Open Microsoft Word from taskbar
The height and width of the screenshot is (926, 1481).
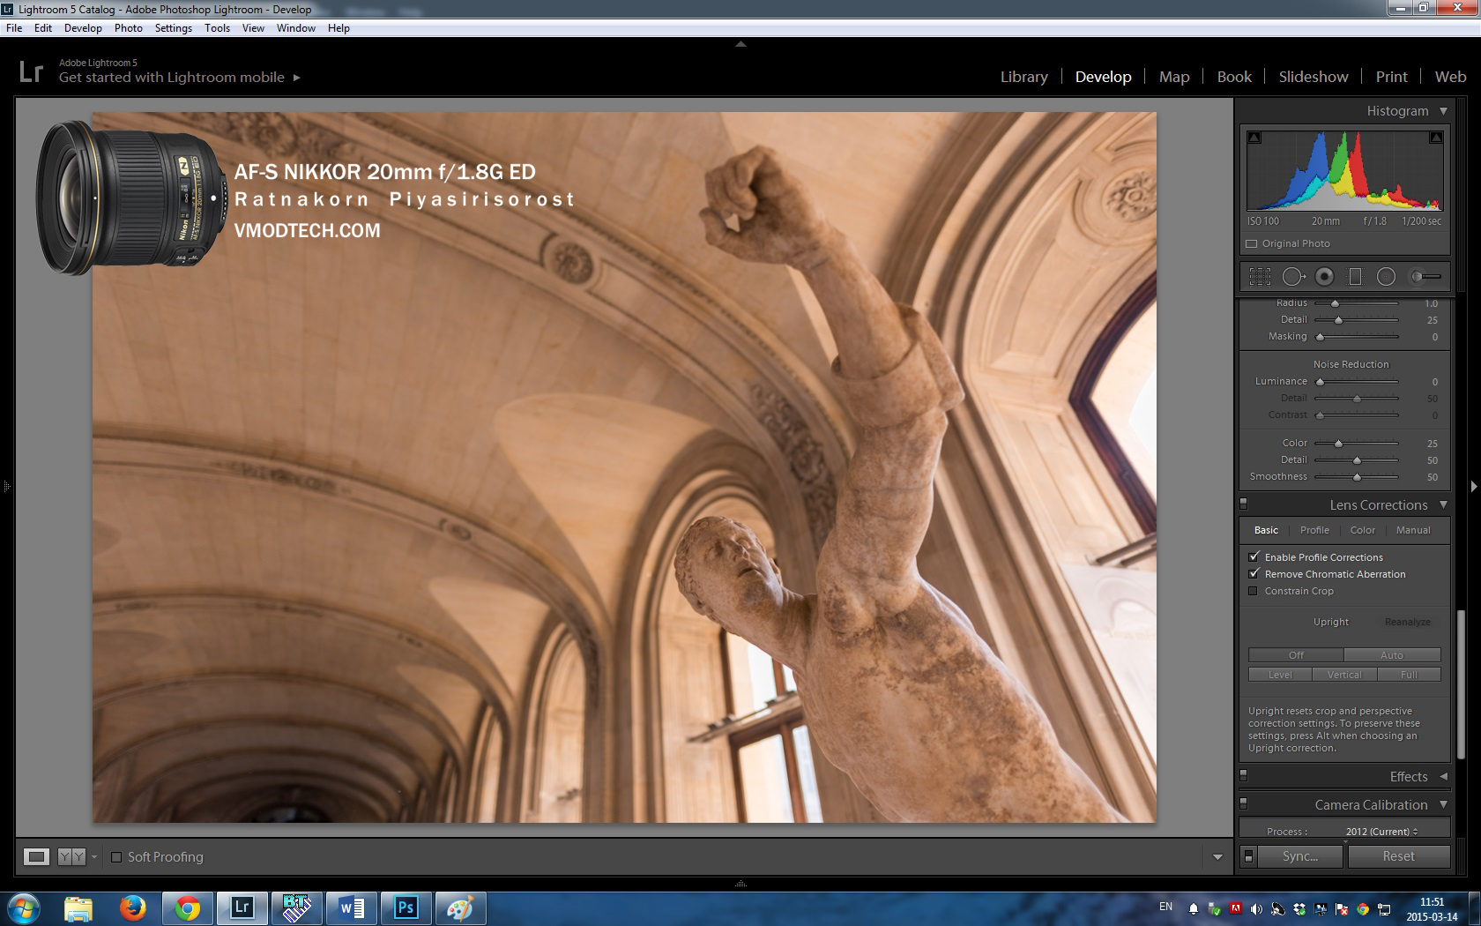click(351, 907)
